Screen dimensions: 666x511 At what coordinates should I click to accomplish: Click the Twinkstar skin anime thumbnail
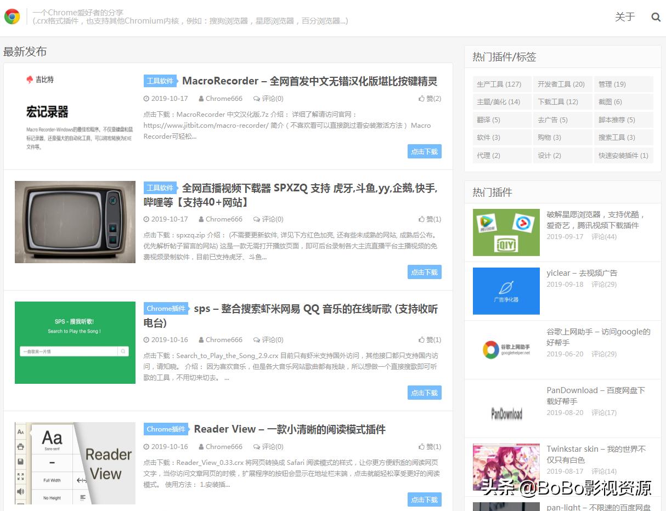pos(506,467)
